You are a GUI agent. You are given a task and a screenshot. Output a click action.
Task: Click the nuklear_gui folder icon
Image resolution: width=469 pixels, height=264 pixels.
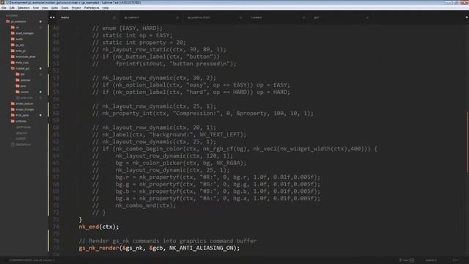12,68
